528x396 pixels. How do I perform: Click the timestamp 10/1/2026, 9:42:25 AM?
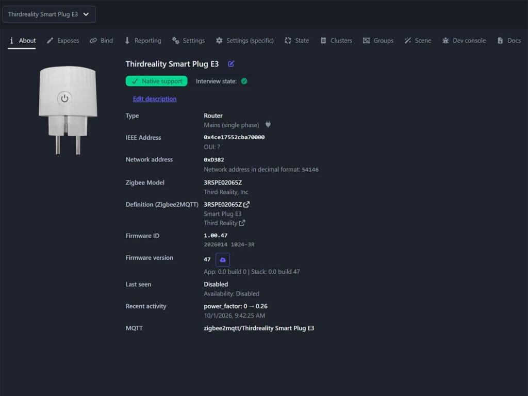pyautogui.click(x=235, y=316)
